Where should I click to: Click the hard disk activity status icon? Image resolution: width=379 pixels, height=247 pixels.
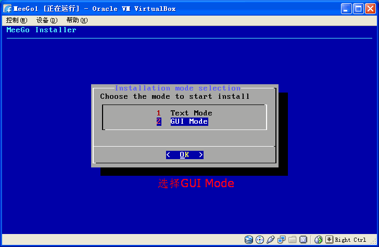point(248,240)
